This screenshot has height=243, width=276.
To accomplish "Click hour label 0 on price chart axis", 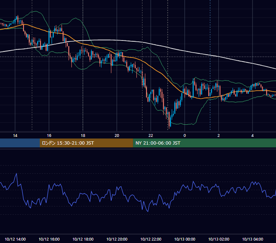I will [x=185, y=136].
